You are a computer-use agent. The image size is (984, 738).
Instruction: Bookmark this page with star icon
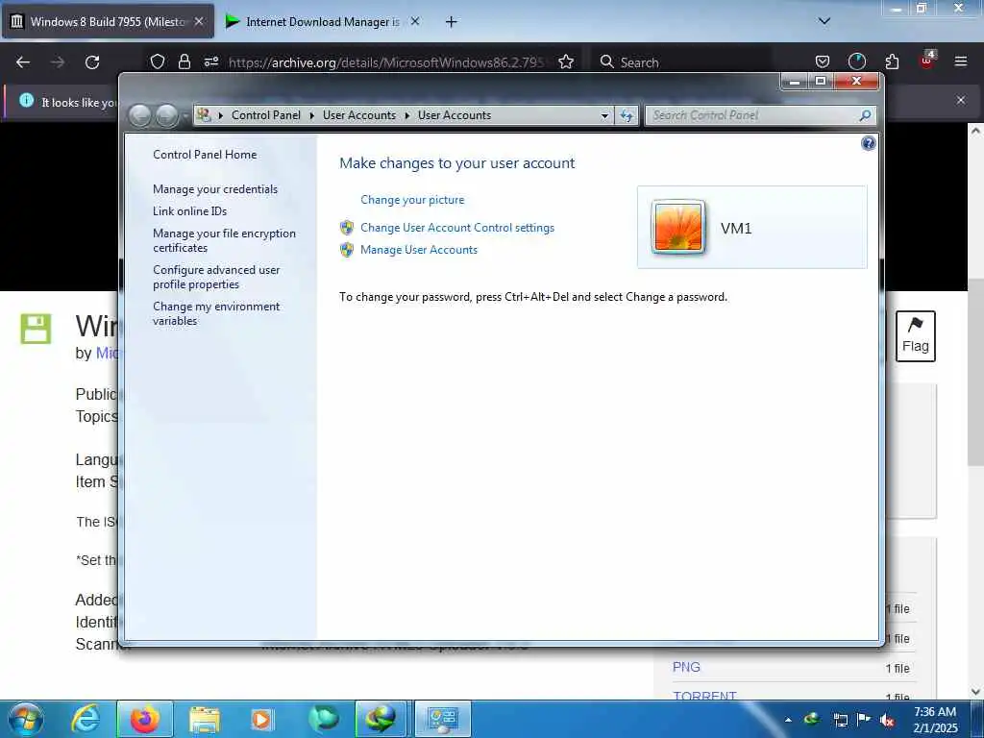pyautogui.click(x=566, y=61)
